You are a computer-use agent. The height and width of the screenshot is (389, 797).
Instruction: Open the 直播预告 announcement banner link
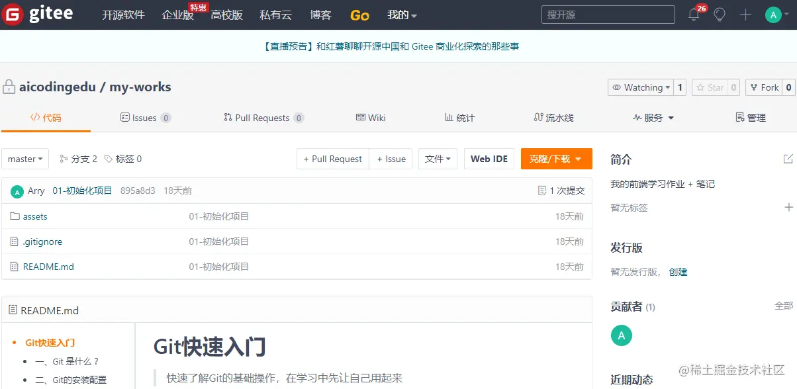coord(391,46)
